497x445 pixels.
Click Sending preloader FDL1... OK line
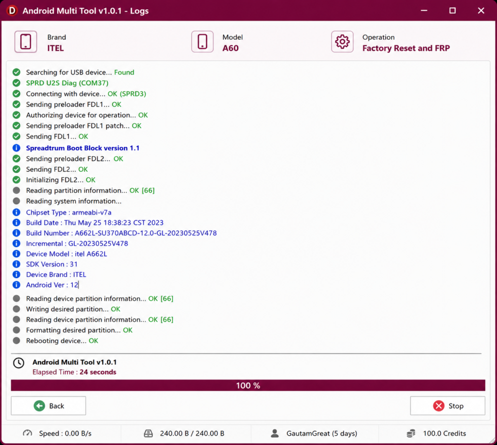(x=74, y=104)
